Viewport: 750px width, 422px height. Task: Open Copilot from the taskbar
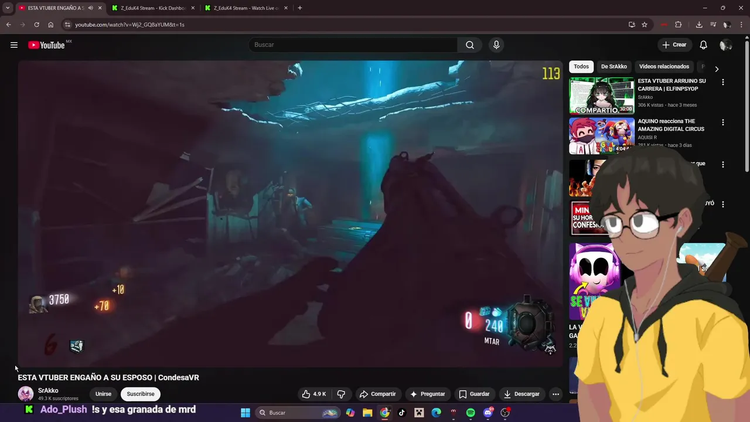point(350,413)
